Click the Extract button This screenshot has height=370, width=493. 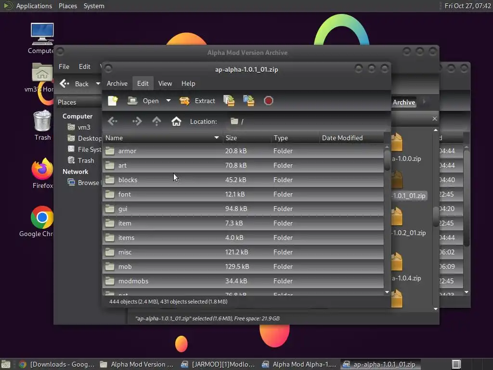point(197,101)
